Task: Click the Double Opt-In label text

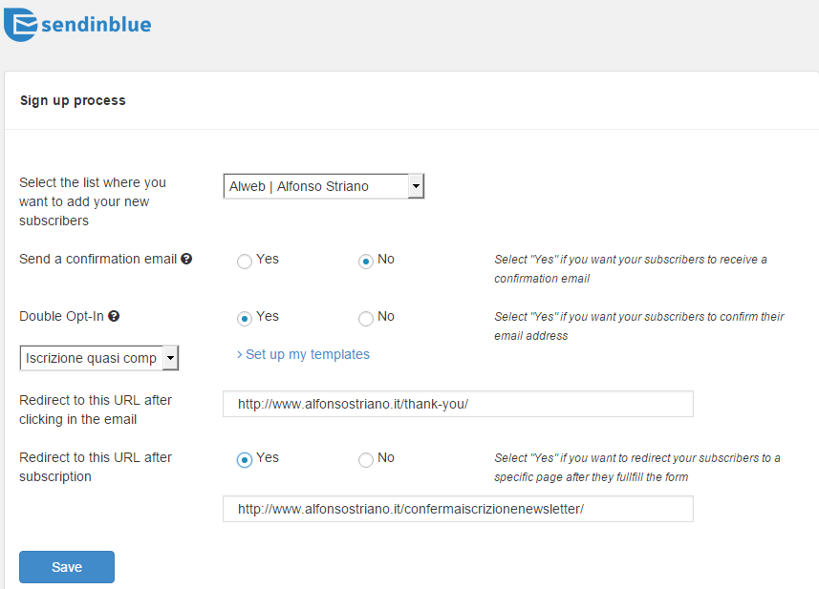Action: coord(61,316)
